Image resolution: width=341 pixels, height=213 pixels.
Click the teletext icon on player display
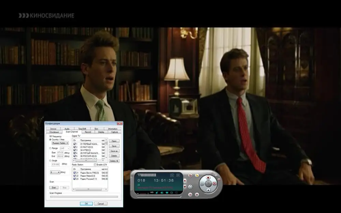pos(176,193)
